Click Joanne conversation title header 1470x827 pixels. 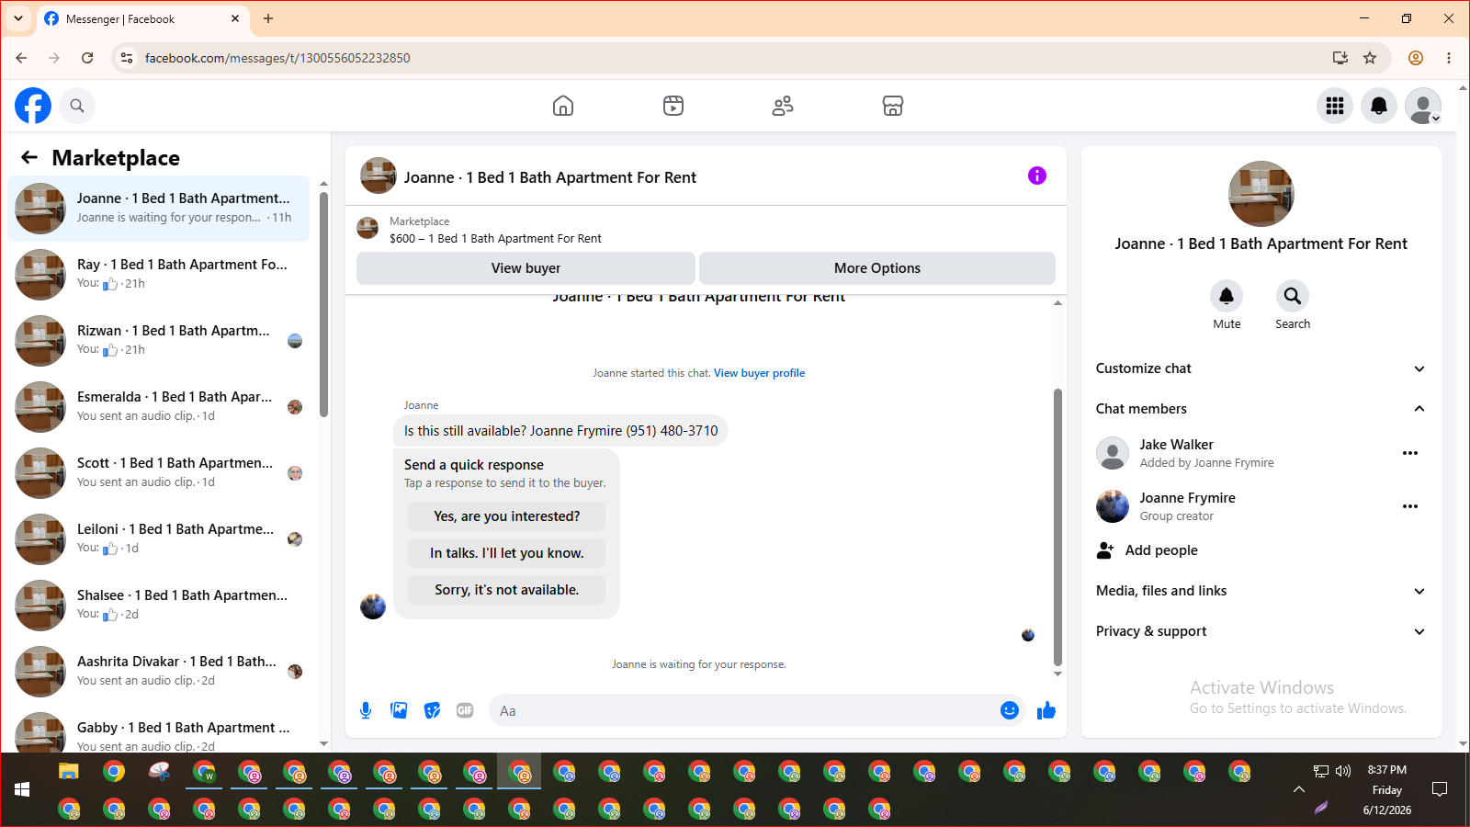[550, 177]
